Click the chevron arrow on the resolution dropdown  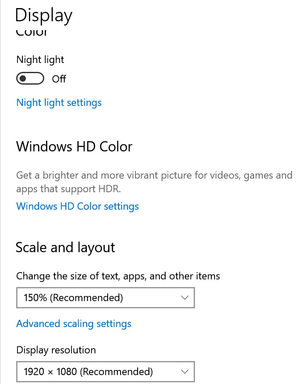(185, 372)
